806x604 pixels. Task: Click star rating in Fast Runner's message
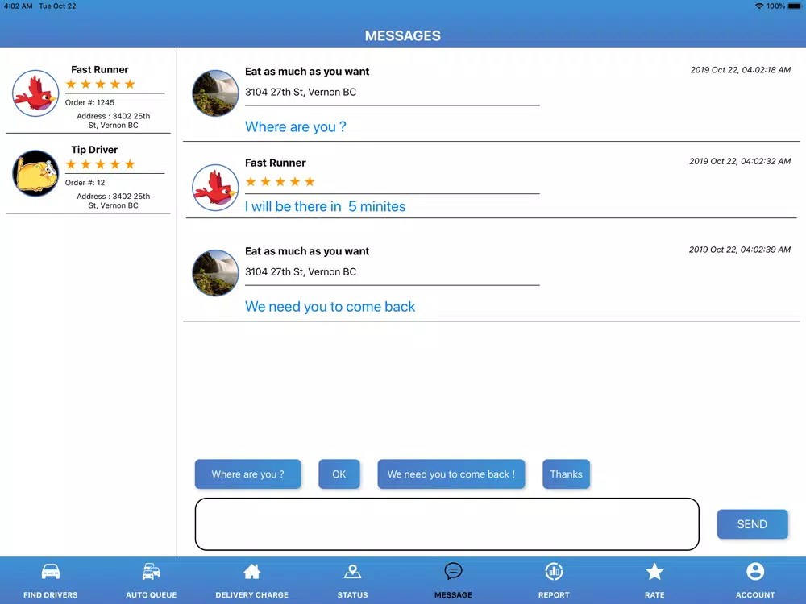click(280, 182)
